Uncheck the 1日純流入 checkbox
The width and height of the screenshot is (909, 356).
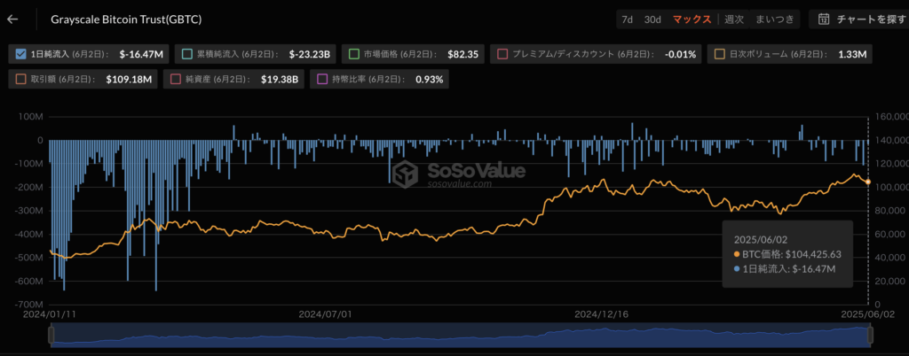(x=20, y=55)
